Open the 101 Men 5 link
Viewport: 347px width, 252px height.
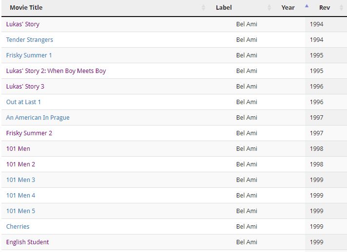(x=20, y=211)
